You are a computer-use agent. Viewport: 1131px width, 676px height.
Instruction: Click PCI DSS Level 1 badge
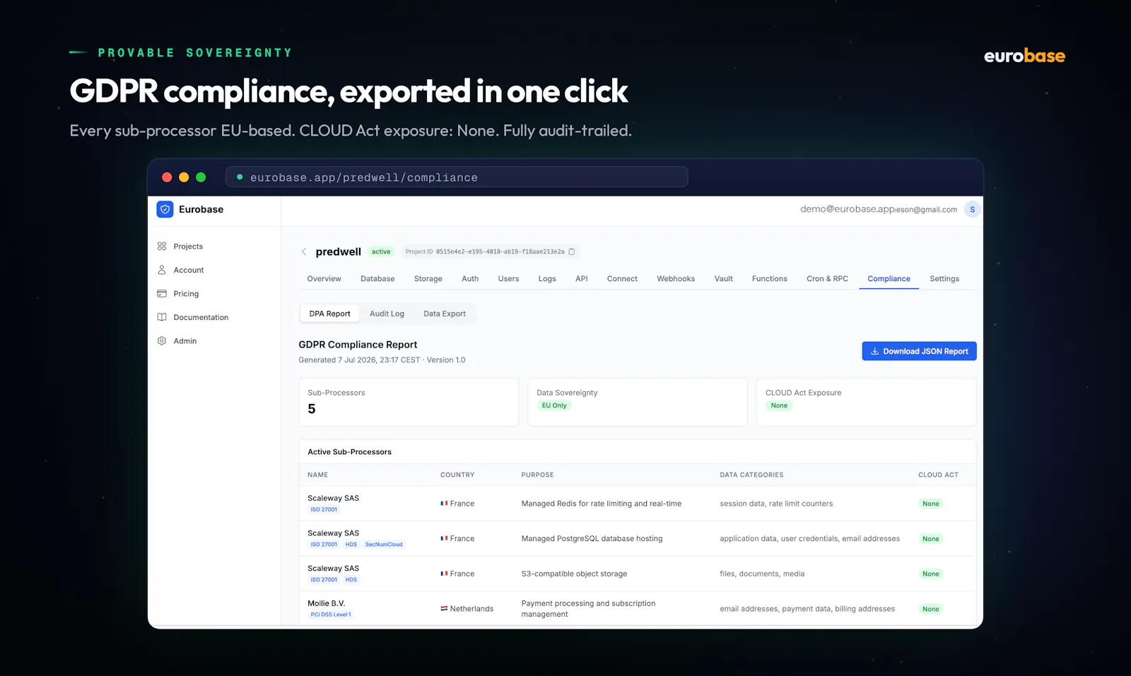point(331,615)
